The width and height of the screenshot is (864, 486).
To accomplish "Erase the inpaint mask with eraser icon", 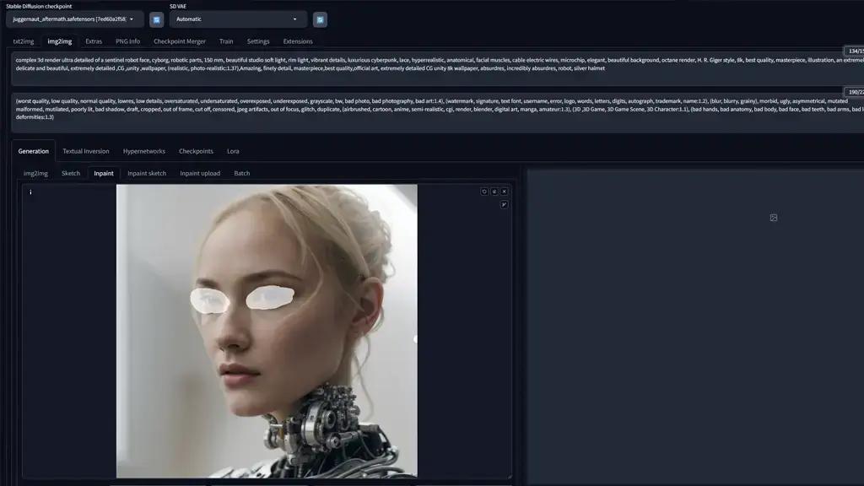I will (x=494, y=192).
